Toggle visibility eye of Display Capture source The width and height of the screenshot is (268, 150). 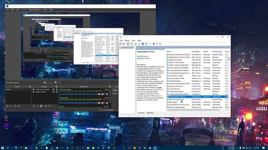53,92
